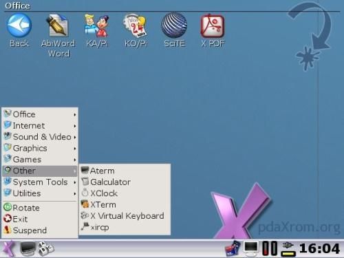
Task: Open the Graphics submenu
Action: (40, 148)
